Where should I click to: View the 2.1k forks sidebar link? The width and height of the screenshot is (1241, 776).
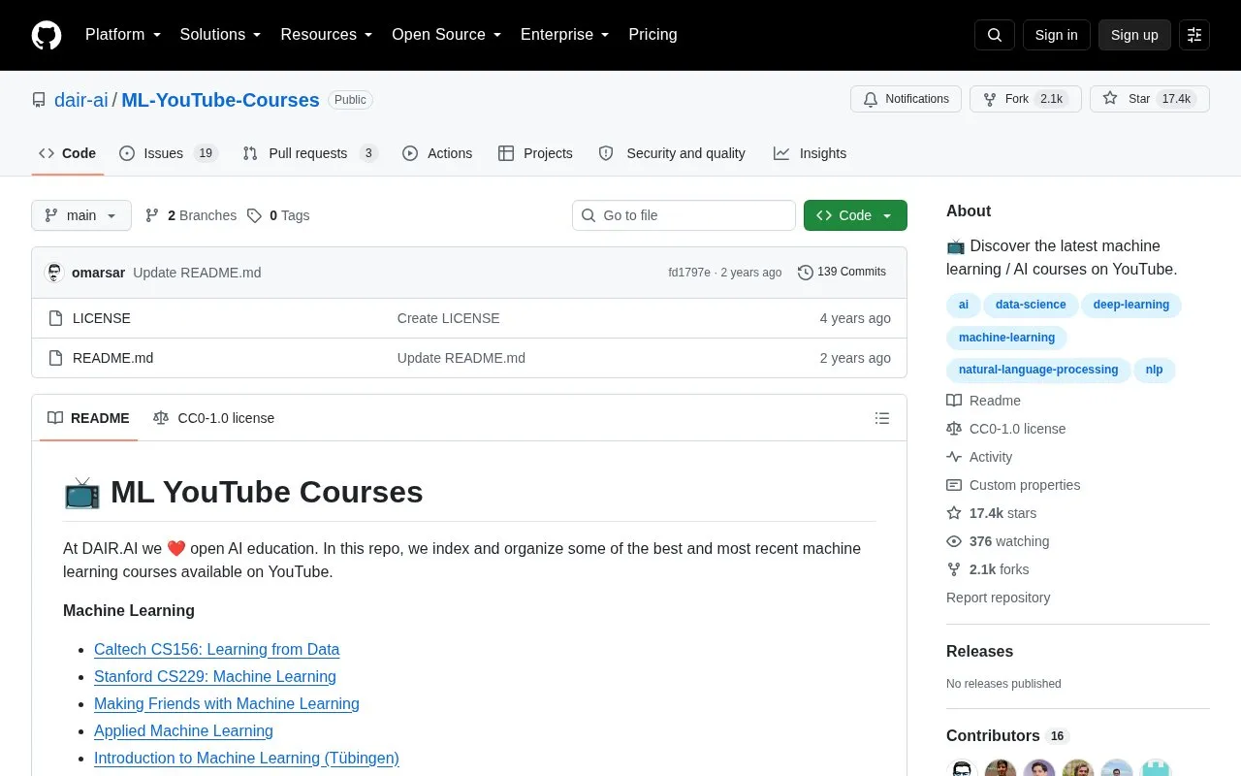tap(988, 569)
